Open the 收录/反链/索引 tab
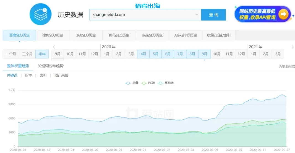295x153 pixels. (219, 35)
